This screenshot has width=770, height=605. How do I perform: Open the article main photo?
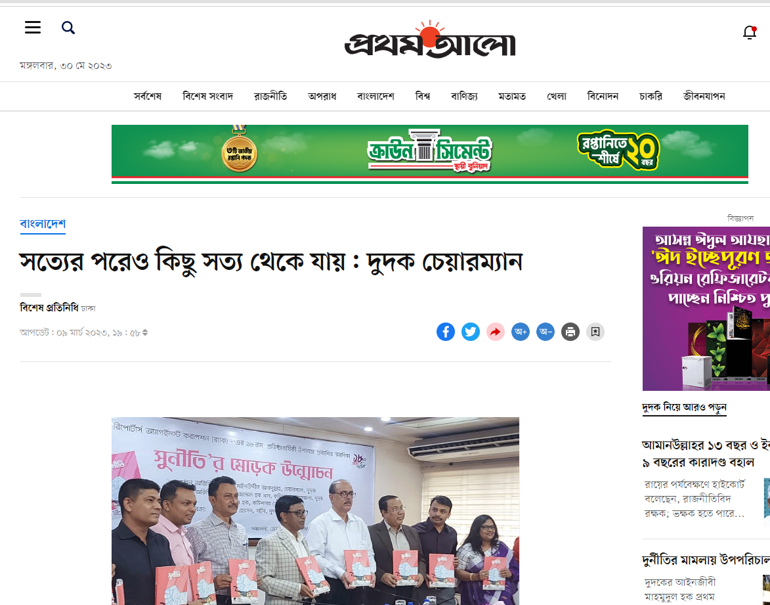(315, 511)
